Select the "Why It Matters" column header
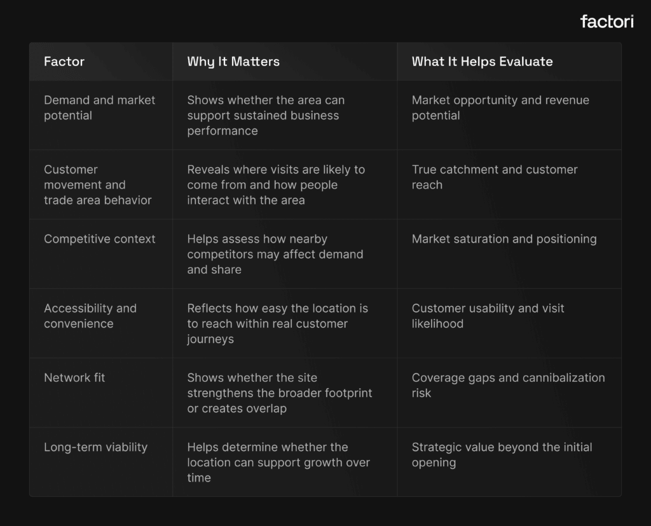The width and height of the screenshot is (651, 526). click(233, 62)
